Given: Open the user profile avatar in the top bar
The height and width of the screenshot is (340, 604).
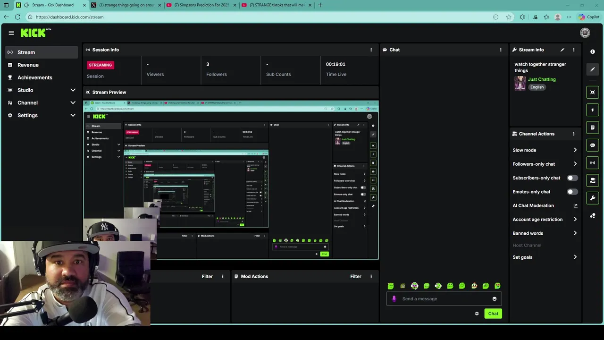Looking at the screenshot, I should coord(585,33).
